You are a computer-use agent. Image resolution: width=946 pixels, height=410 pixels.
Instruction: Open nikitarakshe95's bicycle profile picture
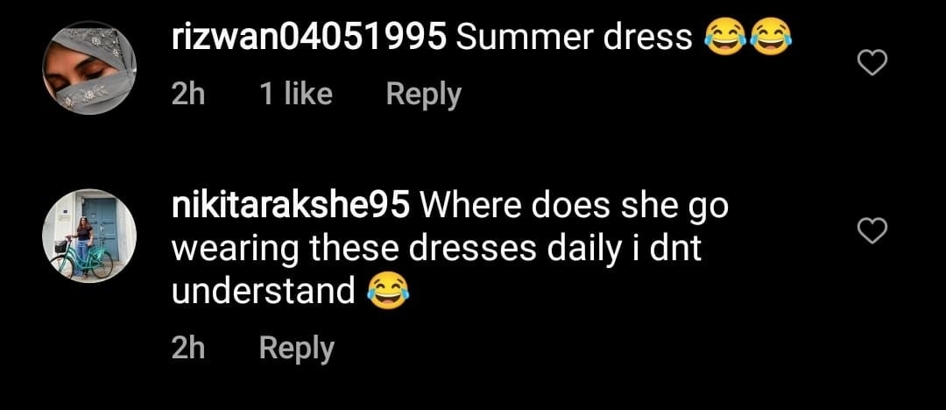(89, 236)
